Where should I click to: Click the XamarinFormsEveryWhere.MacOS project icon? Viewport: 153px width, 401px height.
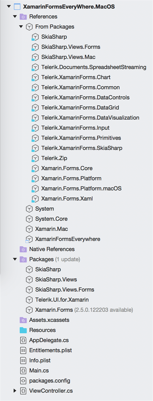tap(17, 7)
